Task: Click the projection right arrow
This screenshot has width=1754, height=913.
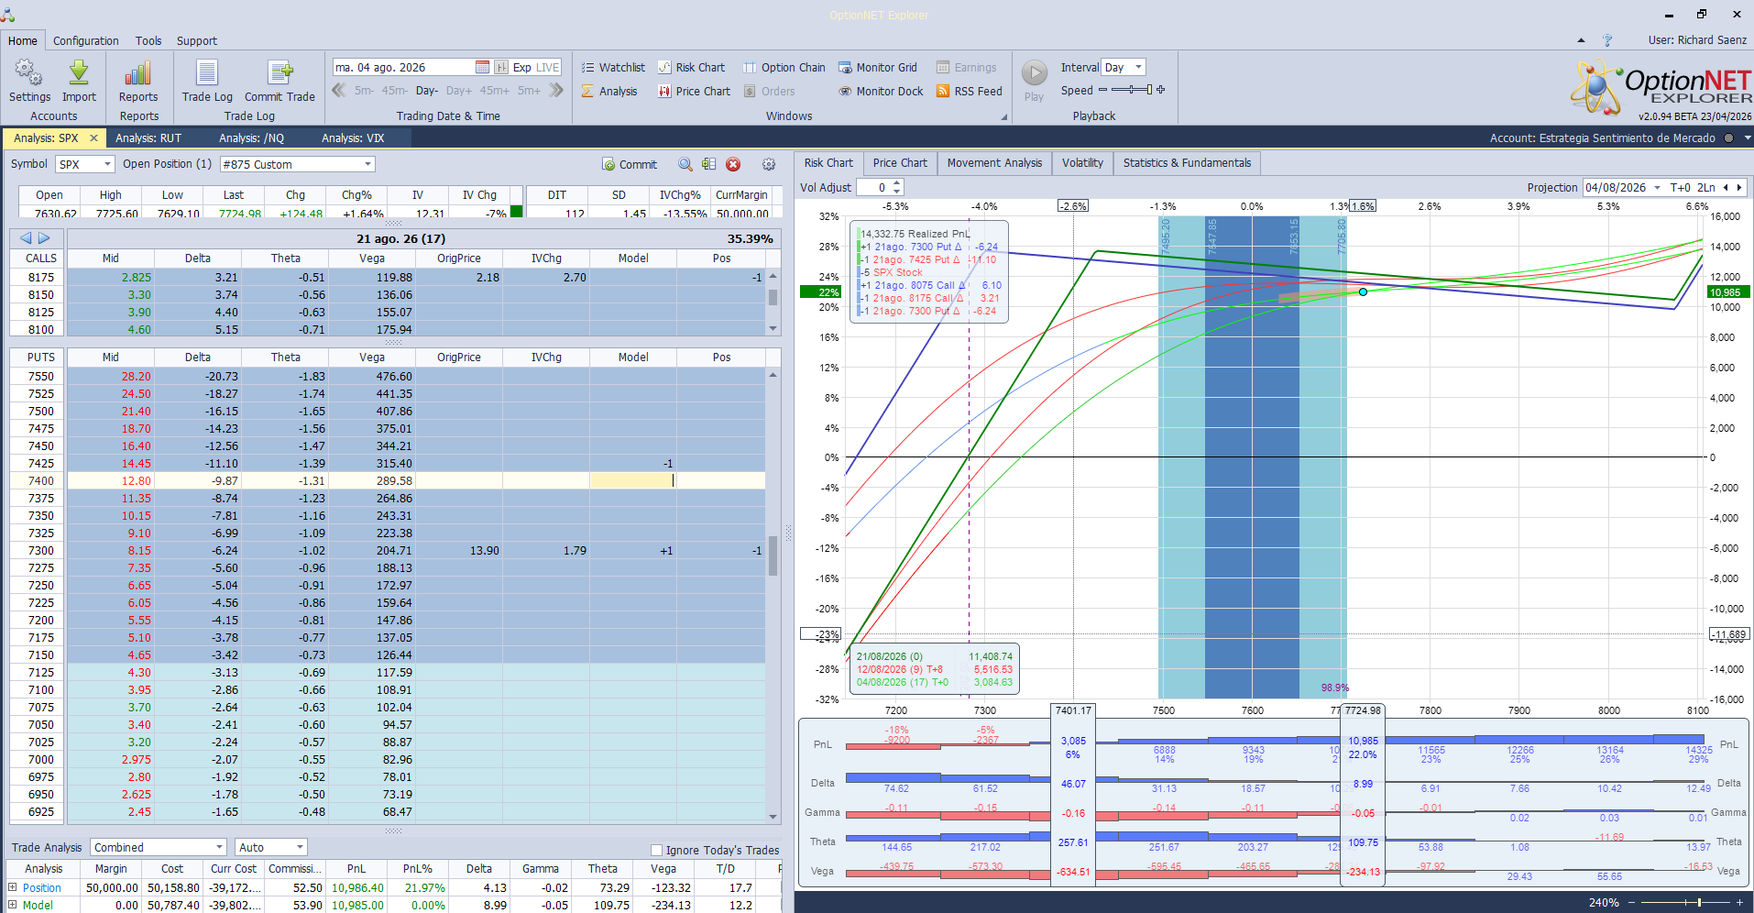Action: 1739,187
